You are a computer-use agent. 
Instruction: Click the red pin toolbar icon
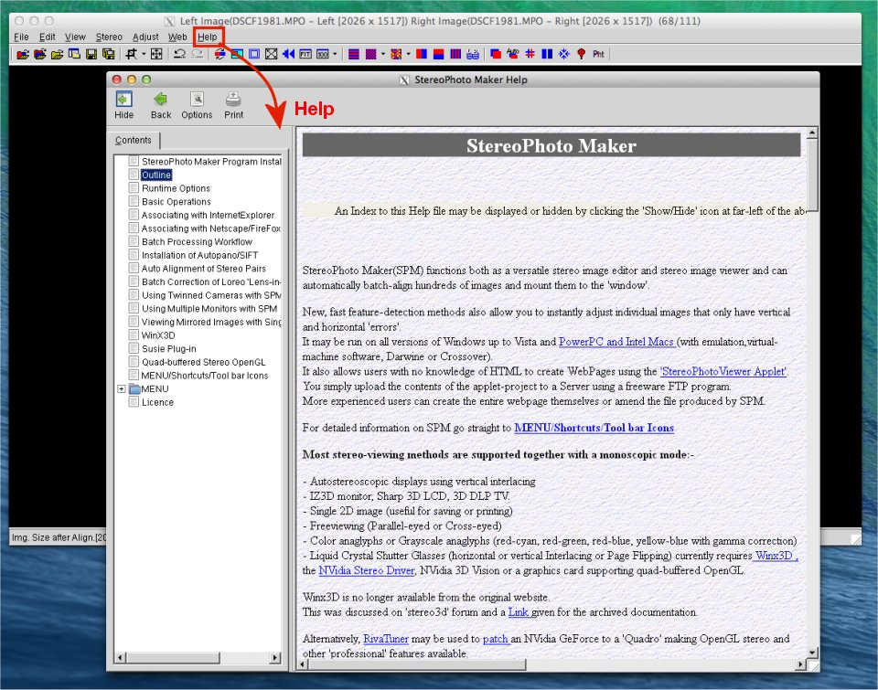[582, 54]
